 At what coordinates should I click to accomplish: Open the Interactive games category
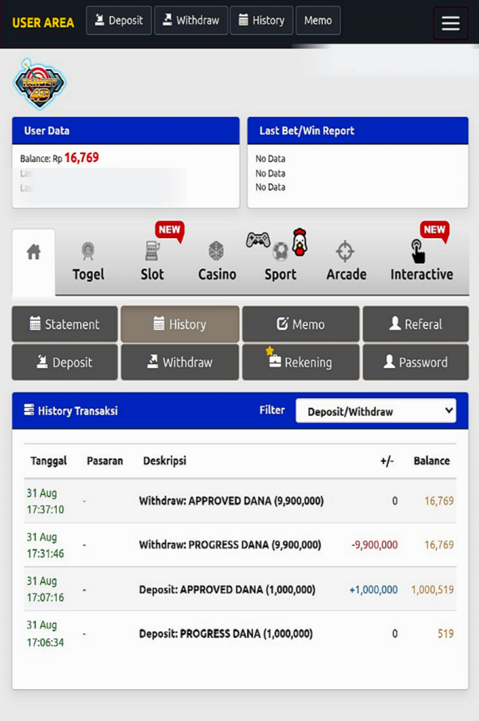(x=421, y=262)
